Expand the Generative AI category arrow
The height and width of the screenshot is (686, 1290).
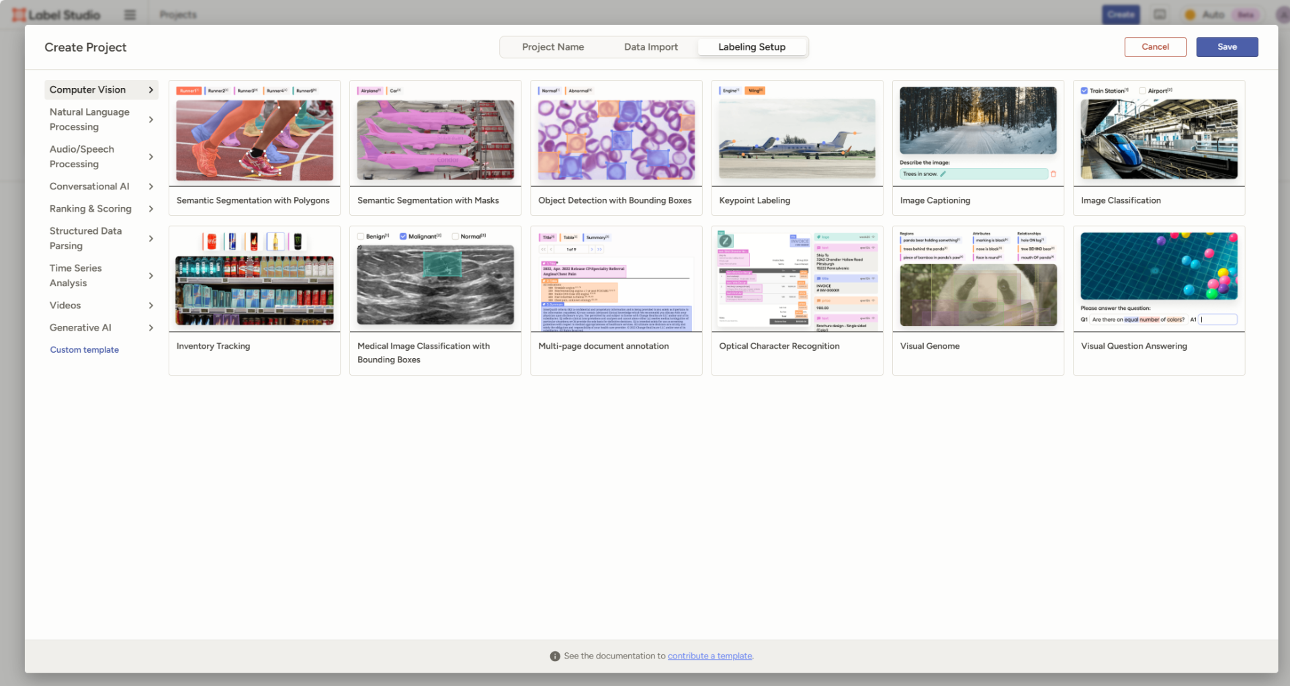[151, 328]
